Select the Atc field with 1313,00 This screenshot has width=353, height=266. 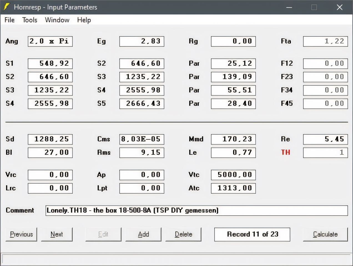tap(233, 188)
